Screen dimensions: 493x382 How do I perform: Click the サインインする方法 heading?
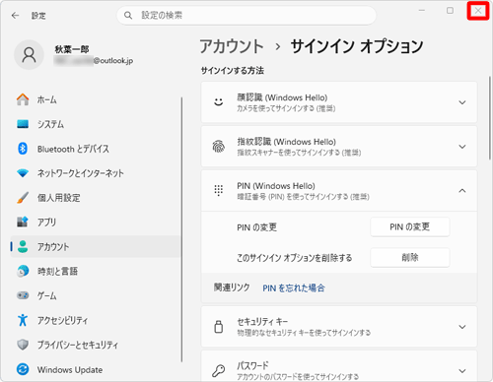[233, 71]
